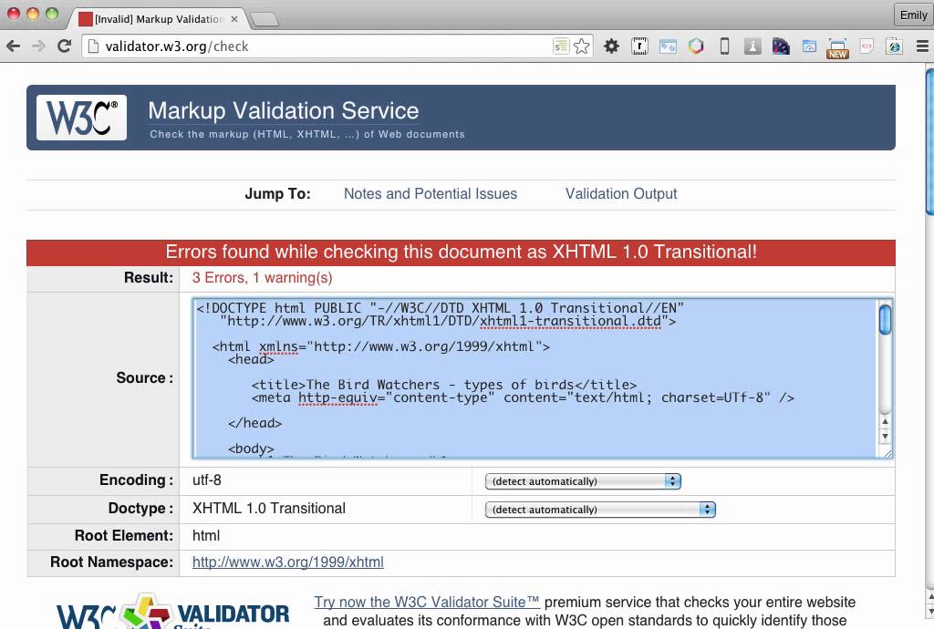
Task: Click the blue window speed-test extension icon
Action: coord(809,46)
